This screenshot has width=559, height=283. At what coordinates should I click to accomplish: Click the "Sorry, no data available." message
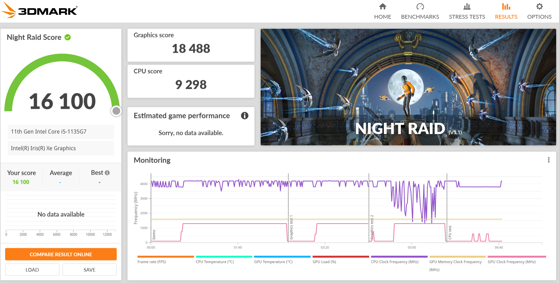click(191, 133)
